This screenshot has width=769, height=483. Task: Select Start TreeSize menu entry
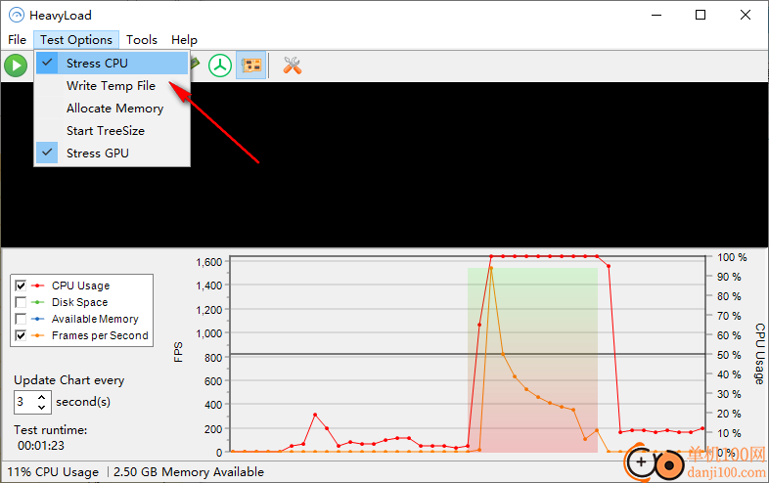(x=112, y=131)
